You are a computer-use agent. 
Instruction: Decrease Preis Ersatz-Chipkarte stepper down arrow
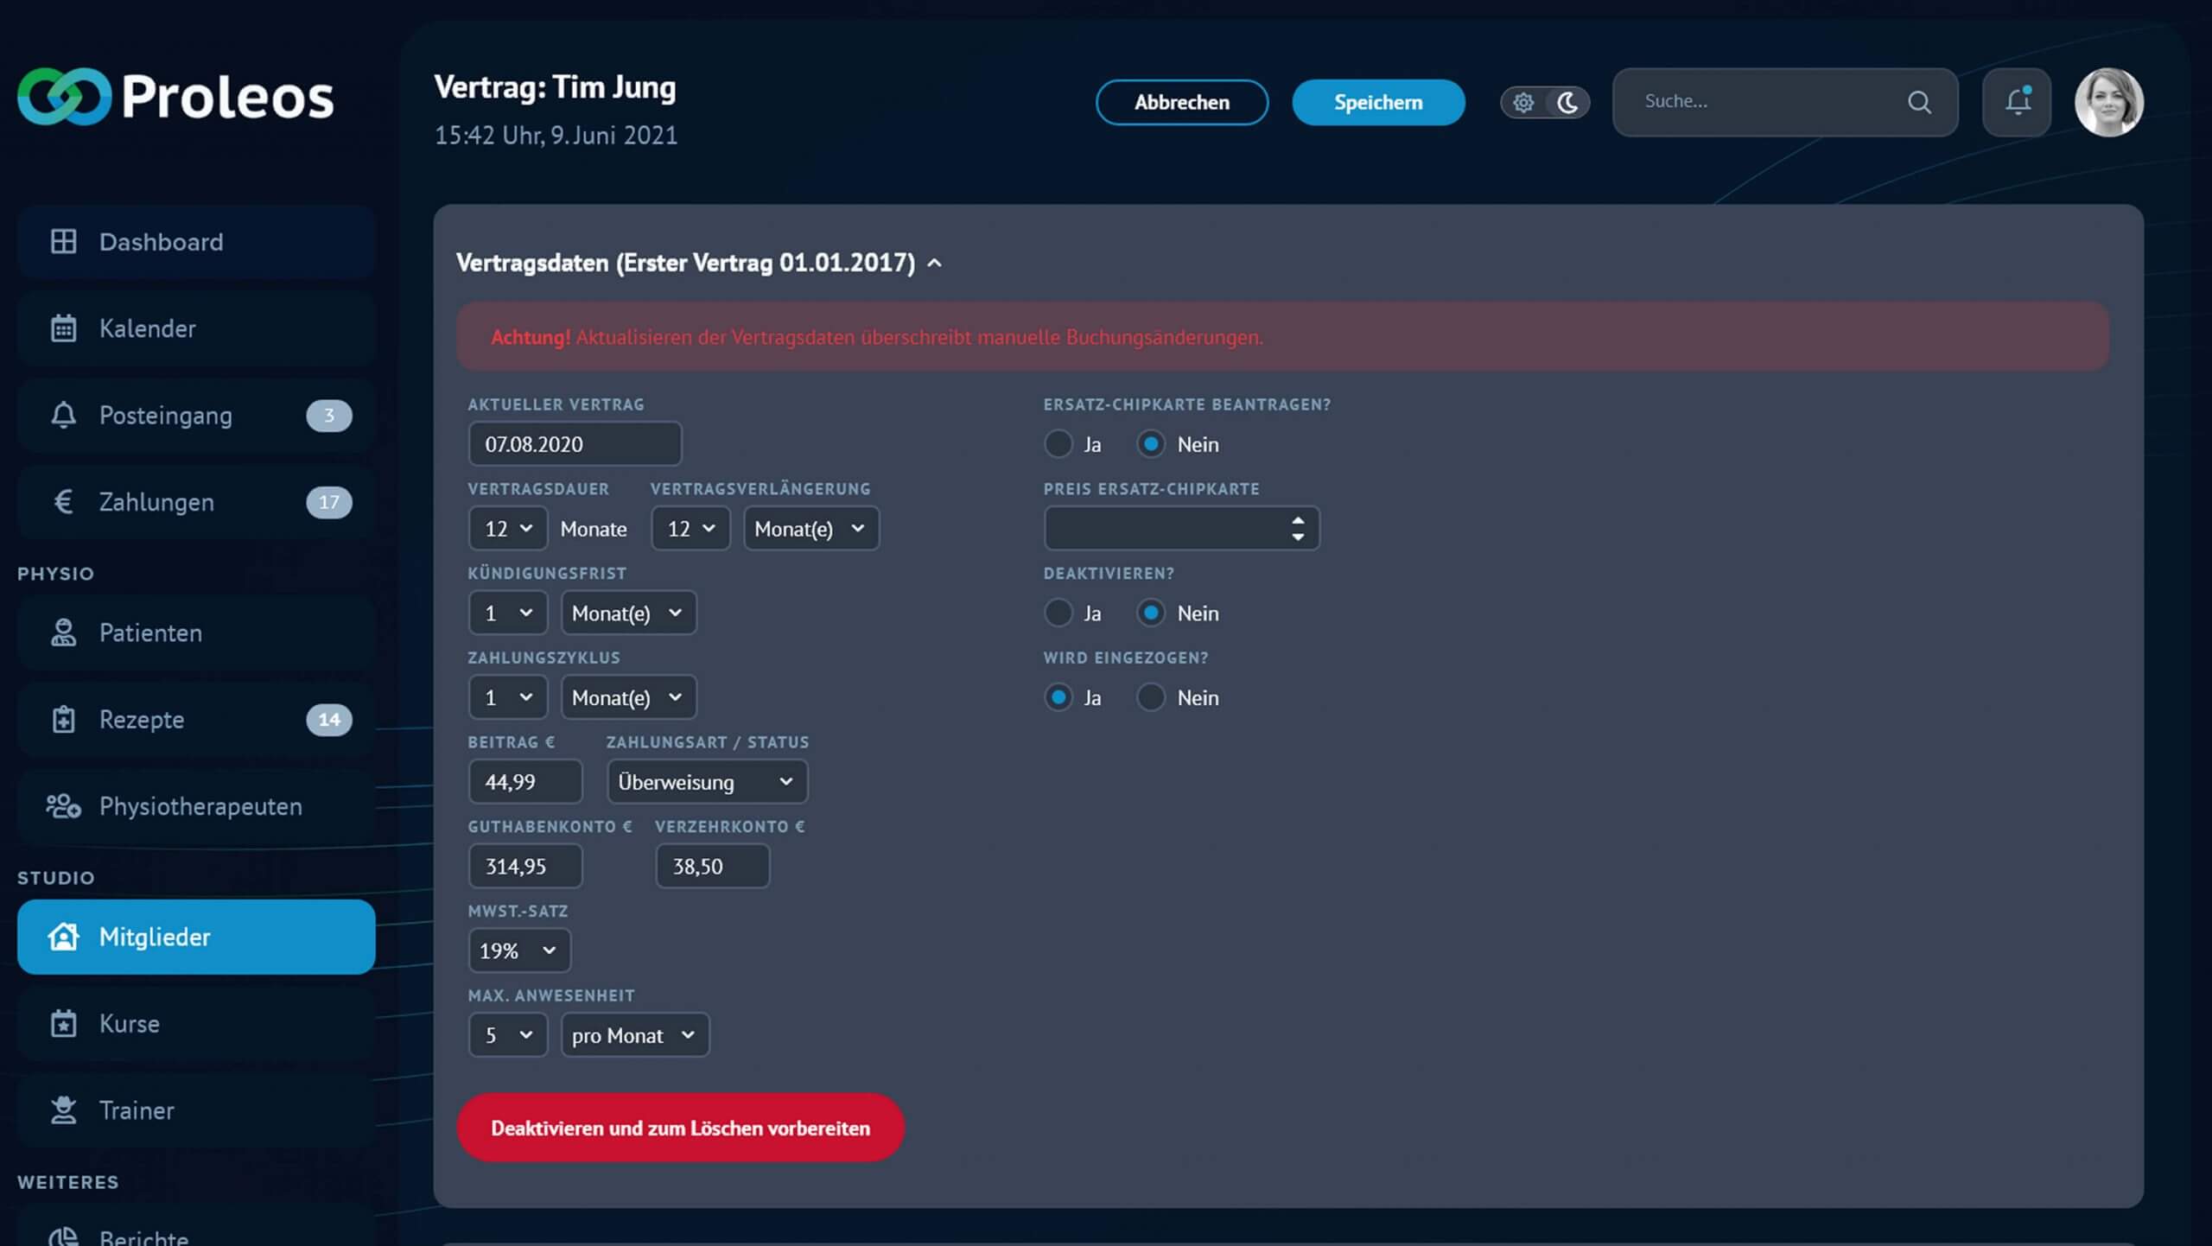[1298, 537]
